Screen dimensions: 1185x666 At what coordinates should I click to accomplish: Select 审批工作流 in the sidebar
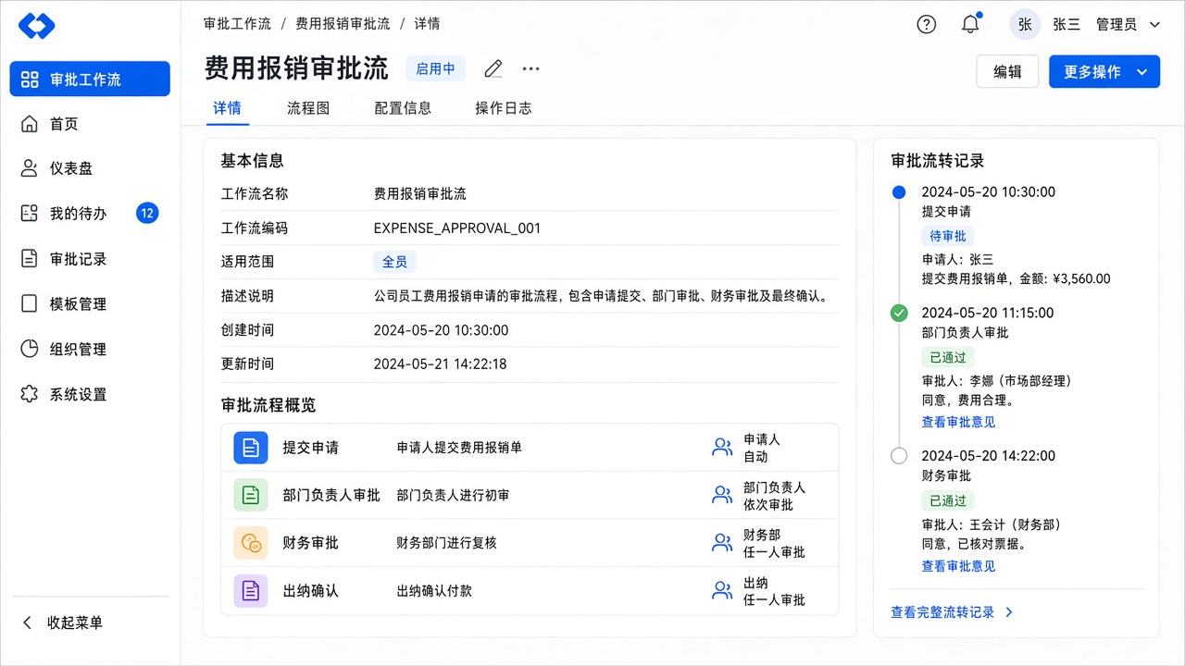tap(90, 79)
